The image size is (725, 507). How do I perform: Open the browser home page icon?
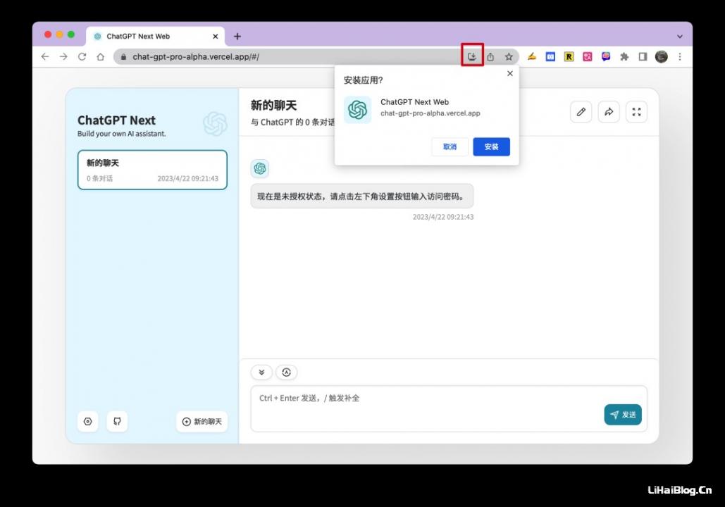coord(100,56)
